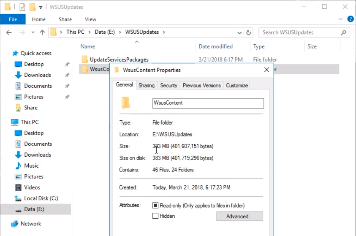Click the WsusContent folder name field

(208, 103)
